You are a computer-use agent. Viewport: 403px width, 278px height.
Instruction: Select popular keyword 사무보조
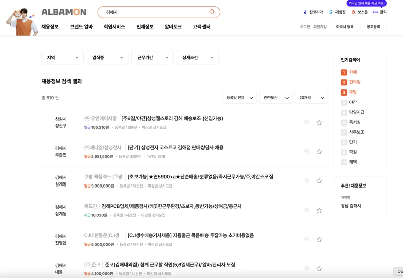[357, 132]
